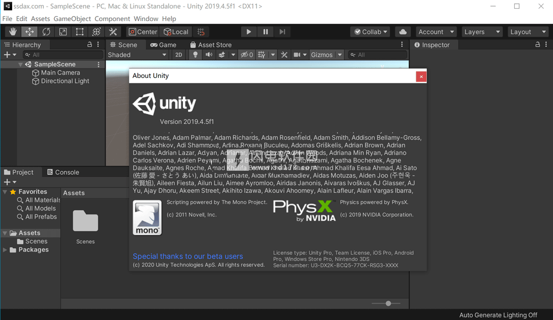Open the Account dropdown
Image resolution: width=553 pixels, height=320 pixels.
tap(436, 32)
